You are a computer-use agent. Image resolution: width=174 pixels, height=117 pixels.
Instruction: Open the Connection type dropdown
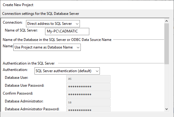point(53,24)
